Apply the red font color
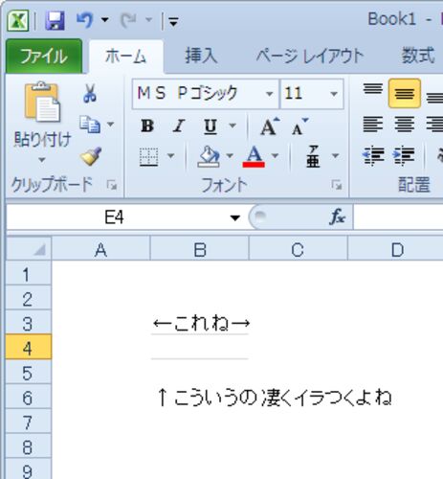 point(254,156)
